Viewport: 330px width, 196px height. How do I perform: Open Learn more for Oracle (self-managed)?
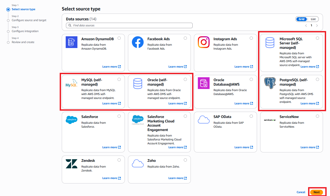[x=178, y=103]
